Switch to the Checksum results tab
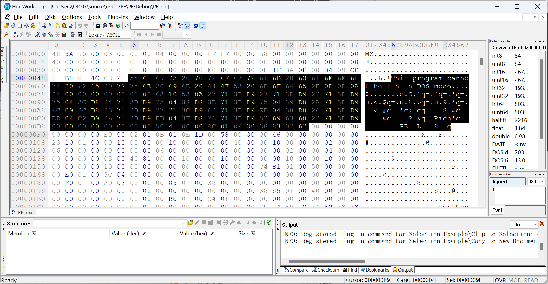The width and height of the screenshot is (548, 284). 326,270
